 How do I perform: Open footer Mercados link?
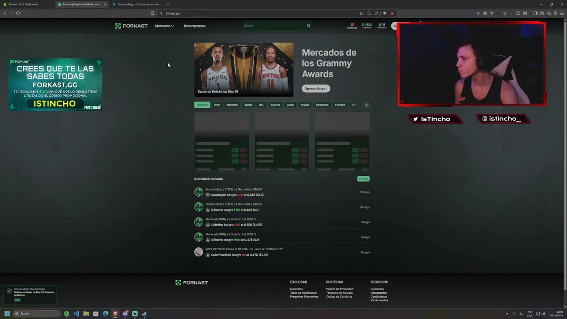click(x=296, y=289)
